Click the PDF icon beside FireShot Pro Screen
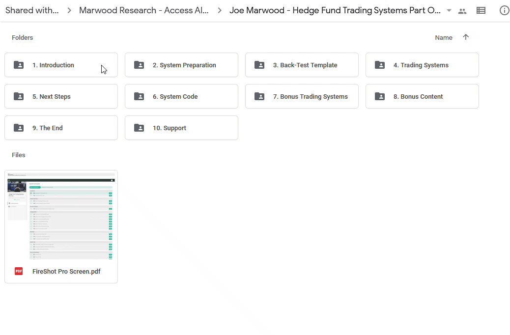This screenshot has width=510, height=335. click(19, 271)
